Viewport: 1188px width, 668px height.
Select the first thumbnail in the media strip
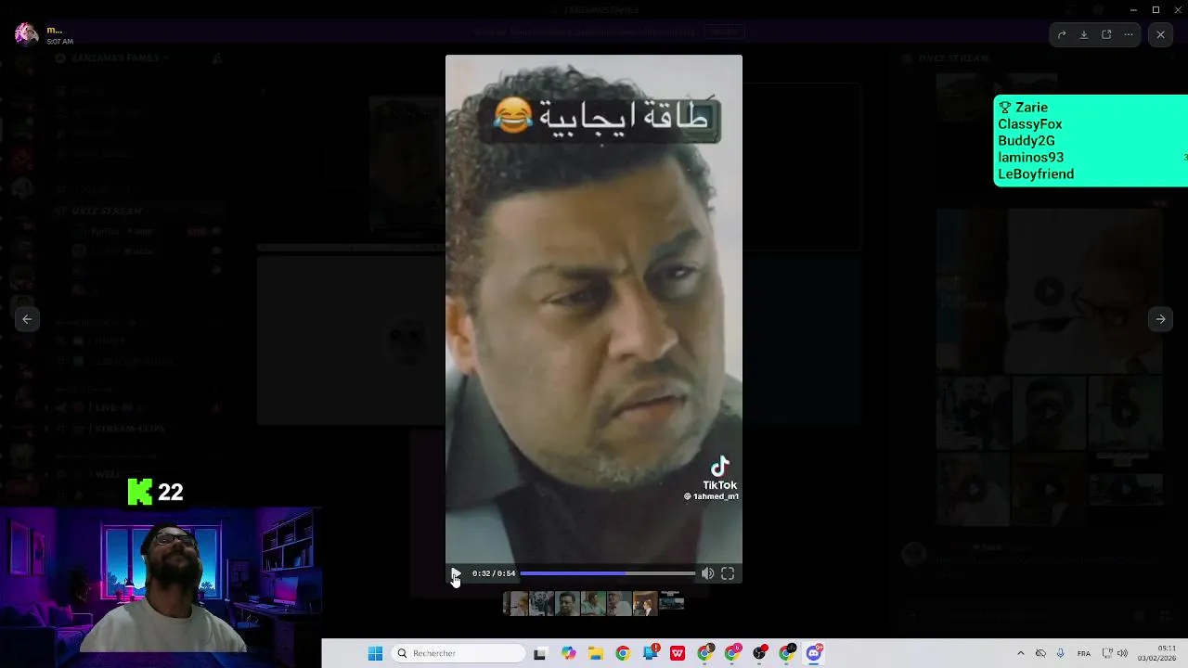[515, 604]
